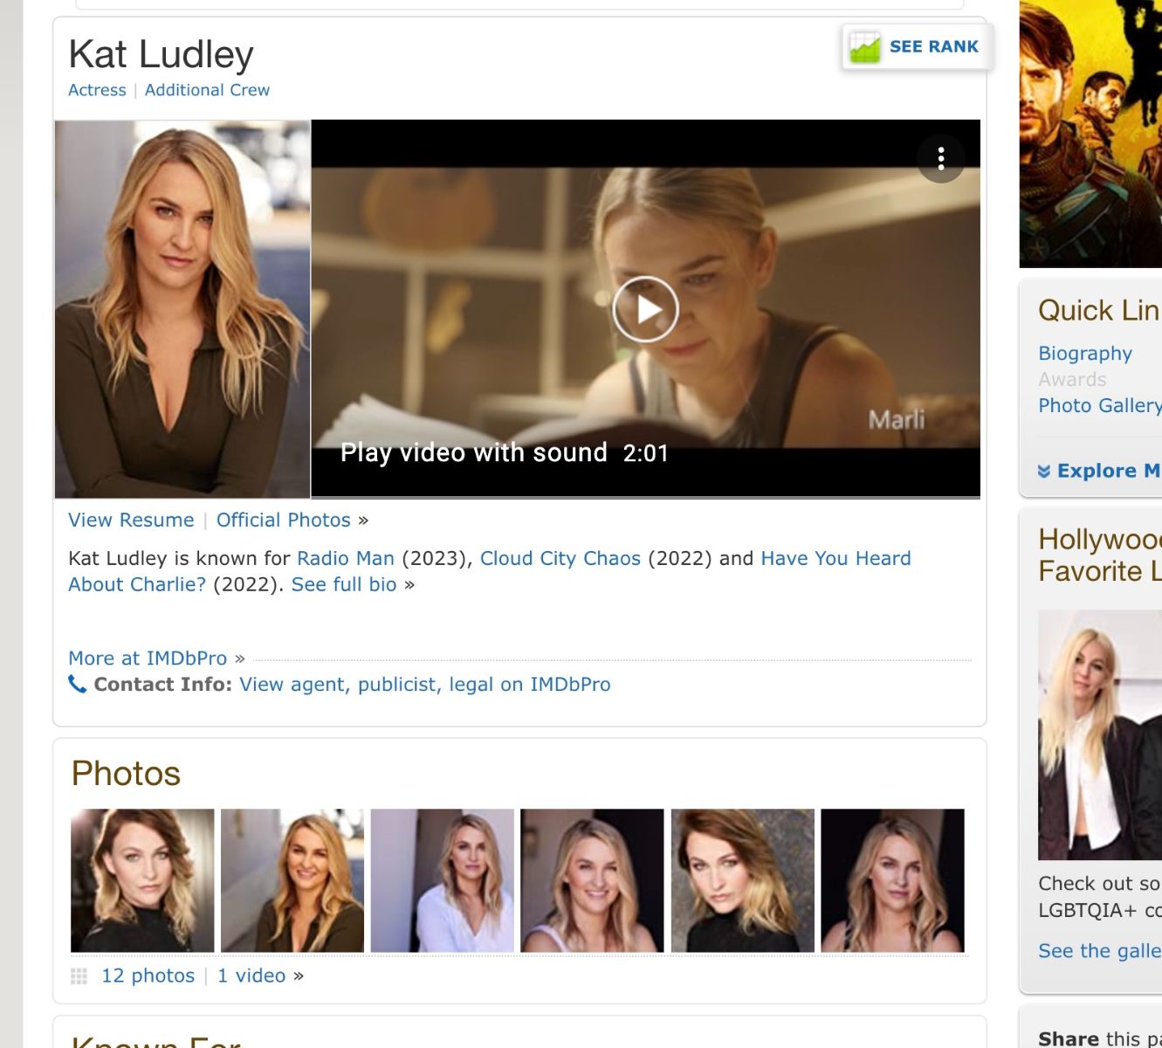Click 'Play video with sound' to unmute
The image size is (1162, 1048).
tap(474, 452)
